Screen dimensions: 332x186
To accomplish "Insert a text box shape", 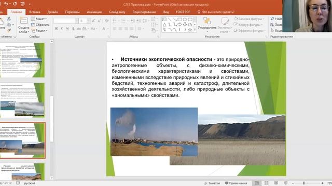I will click(x=164, y=20).
